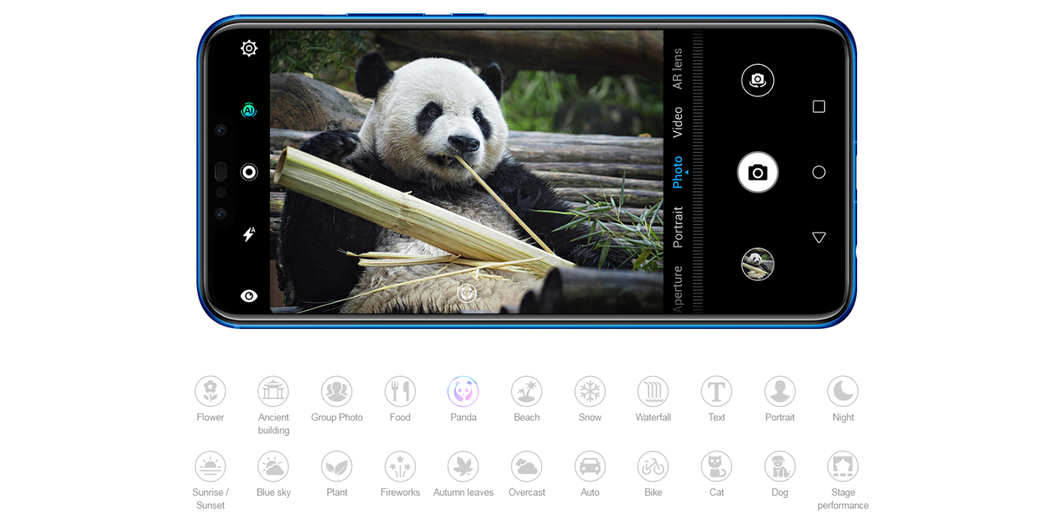Select the Blue sky scene icon

[274, 466]
